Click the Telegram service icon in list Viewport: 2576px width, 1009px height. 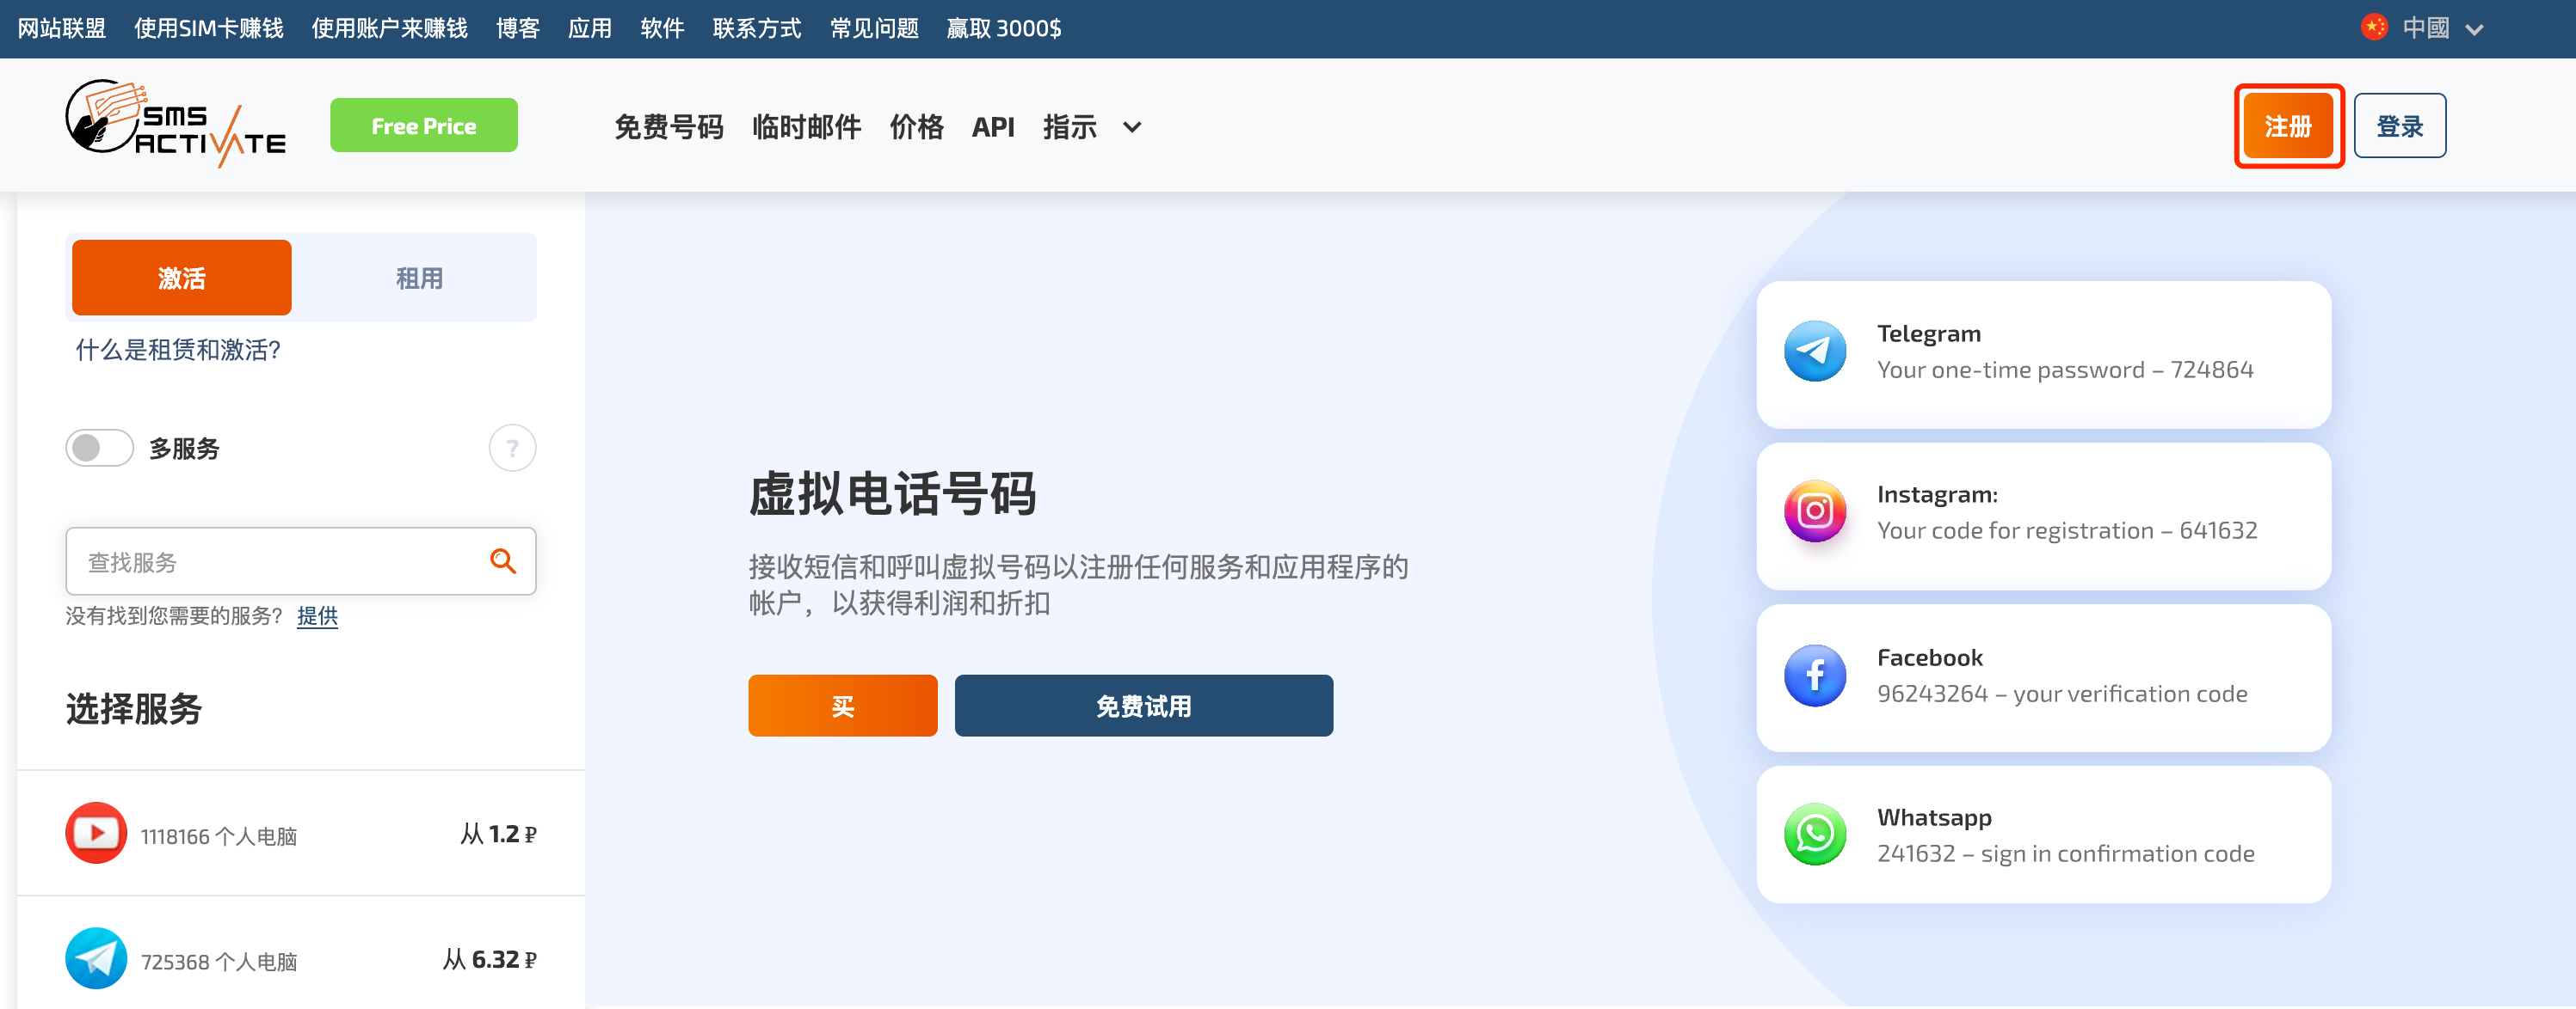click(96, 959)
